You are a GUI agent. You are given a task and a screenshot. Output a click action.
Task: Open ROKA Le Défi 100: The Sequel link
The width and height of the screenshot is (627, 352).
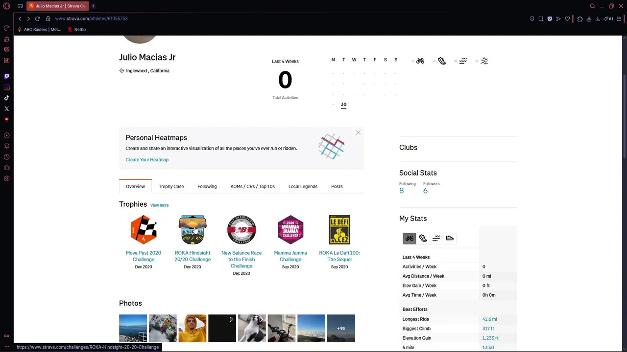pyautogui.click(x=339, y=256)
